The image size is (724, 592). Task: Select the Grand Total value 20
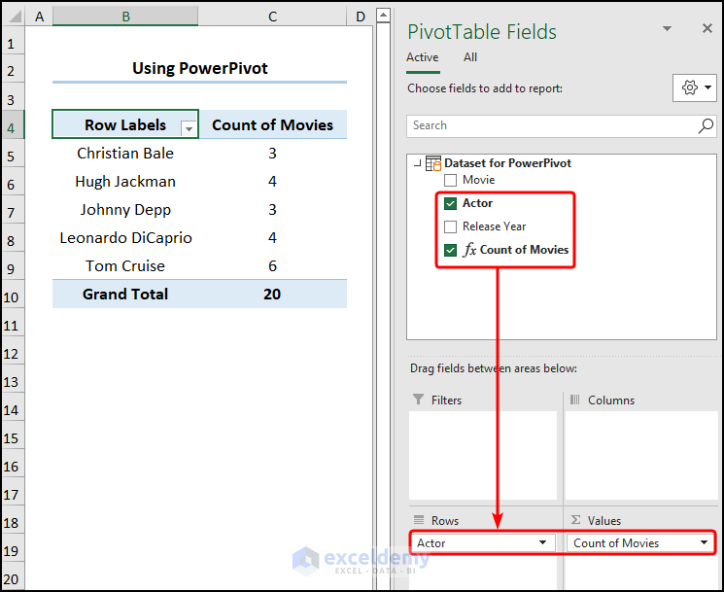point(272,295)
